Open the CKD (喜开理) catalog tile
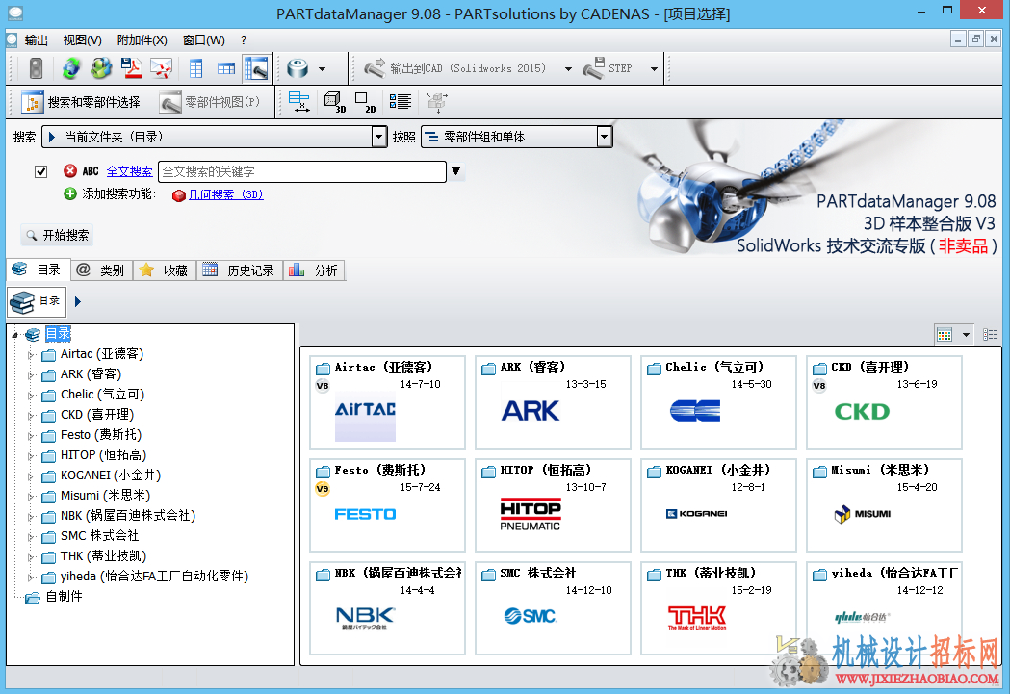The image size is (1010, 694). pos(884,401)
